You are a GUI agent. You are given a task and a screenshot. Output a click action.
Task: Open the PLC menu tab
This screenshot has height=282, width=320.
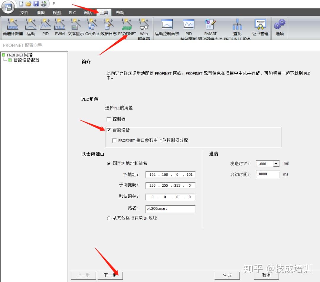(x=72, y=13)
